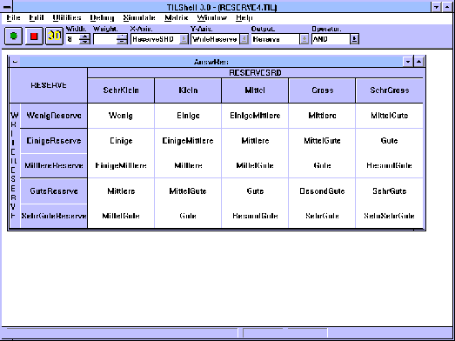Click the green run simulation button
Viewport: 455px width, 341px height.
click(x=13, y=36)
